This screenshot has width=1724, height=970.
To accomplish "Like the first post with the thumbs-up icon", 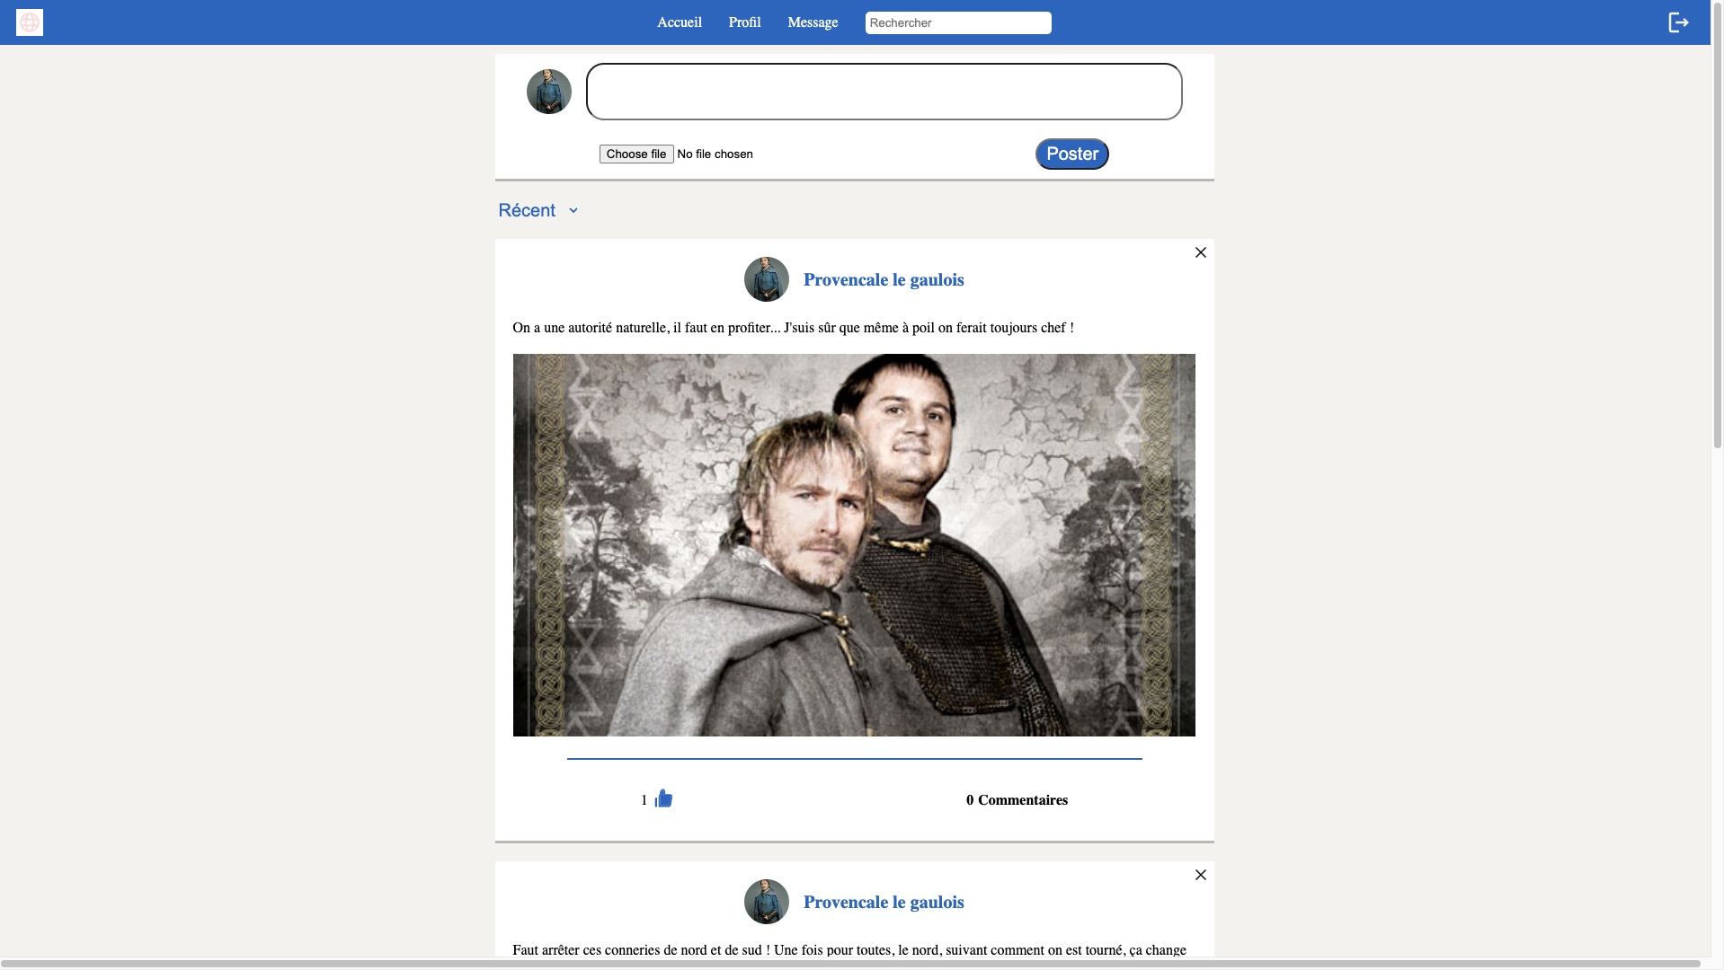I will [x=664, y=798].
